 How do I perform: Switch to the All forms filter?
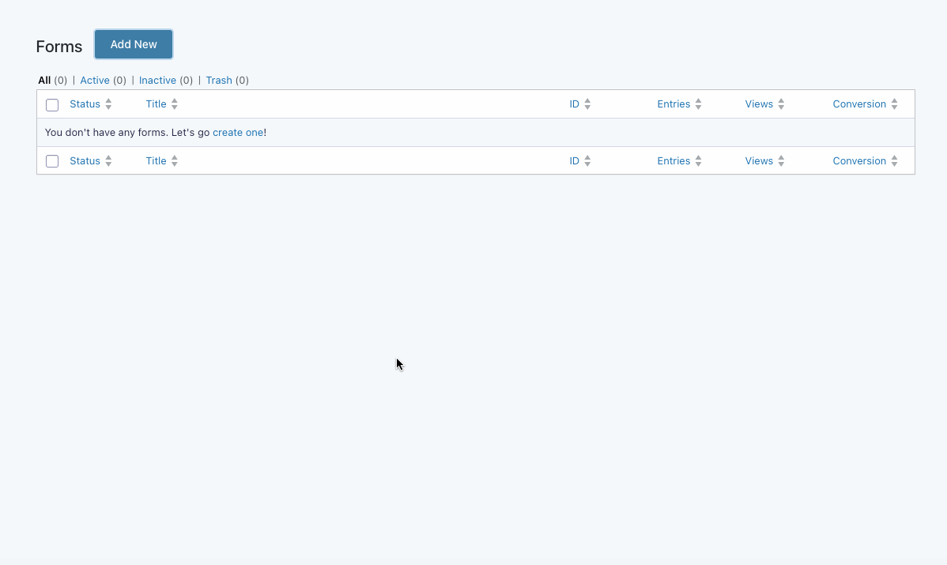pyautogui.click(x=44, y=80)
